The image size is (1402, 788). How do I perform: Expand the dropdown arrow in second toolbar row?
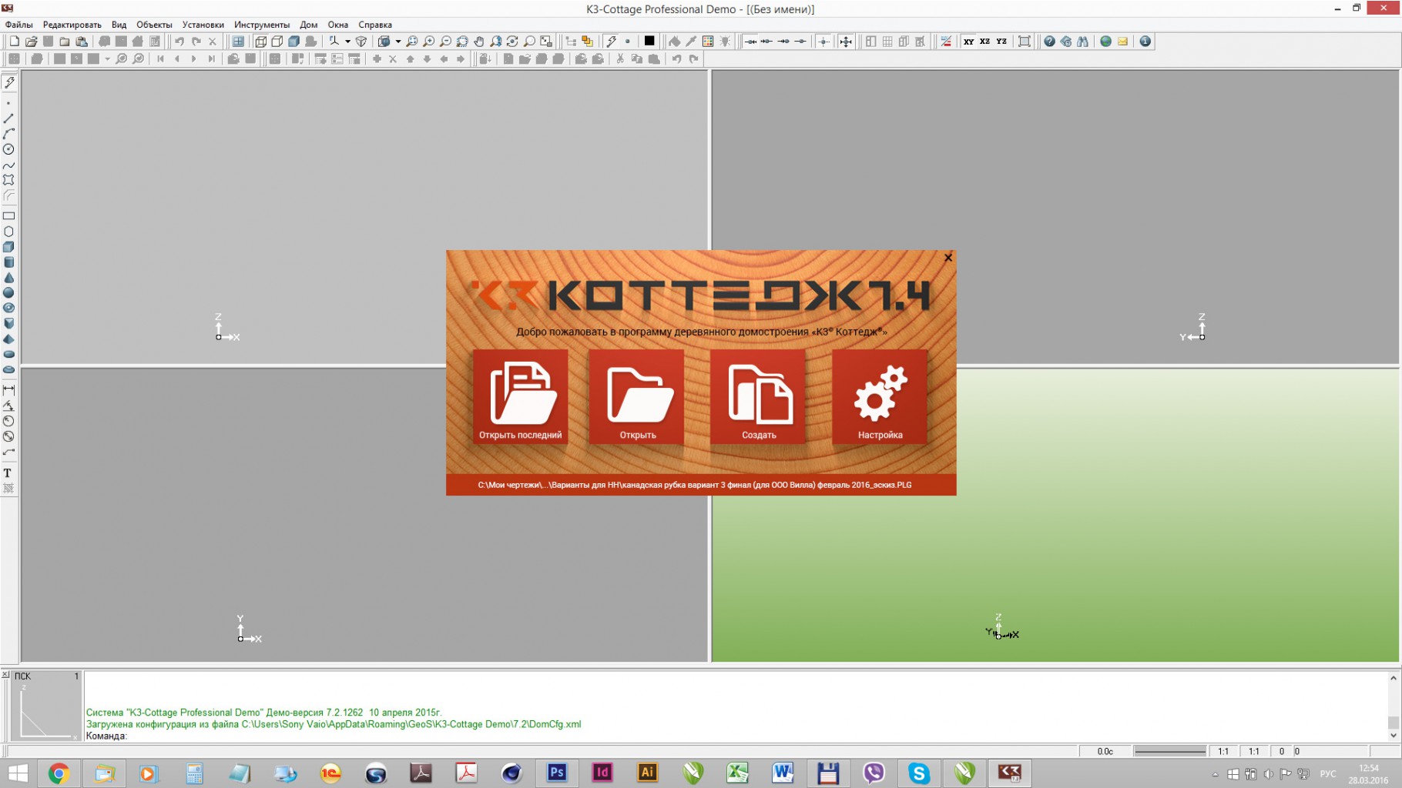[107, 59]
